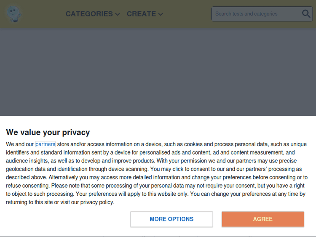Expand the chevron next to CREATE
This screenshot has height=237, width=316.
click(x=161, y=14)
